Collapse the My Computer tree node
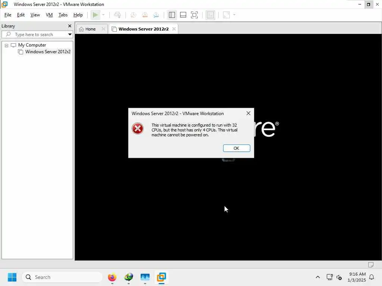 (7, 45)
